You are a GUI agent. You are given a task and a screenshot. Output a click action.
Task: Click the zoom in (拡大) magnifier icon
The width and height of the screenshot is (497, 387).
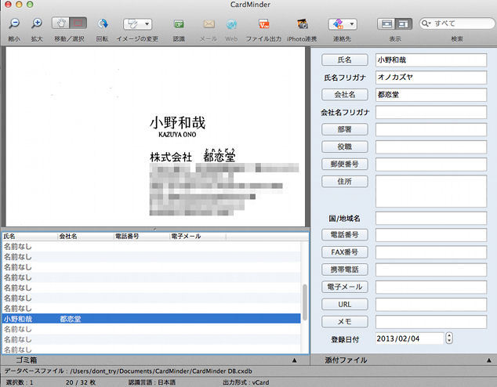[x=37, y=24]
